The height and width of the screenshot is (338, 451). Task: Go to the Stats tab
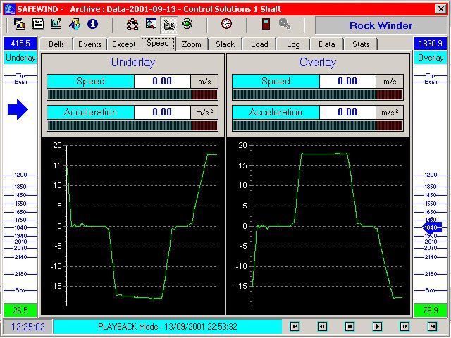tap(361, 44)
